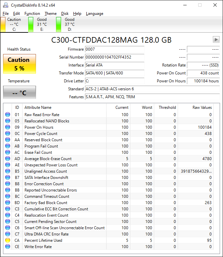
Task: Select the Good 37 °C D: disk tab
Action: tap(70, 24)
